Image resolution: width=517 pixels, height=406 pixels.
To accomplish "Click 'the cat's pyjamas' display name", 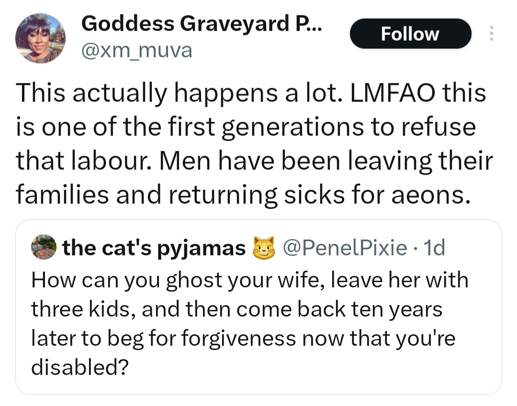I will pos(154,248).
